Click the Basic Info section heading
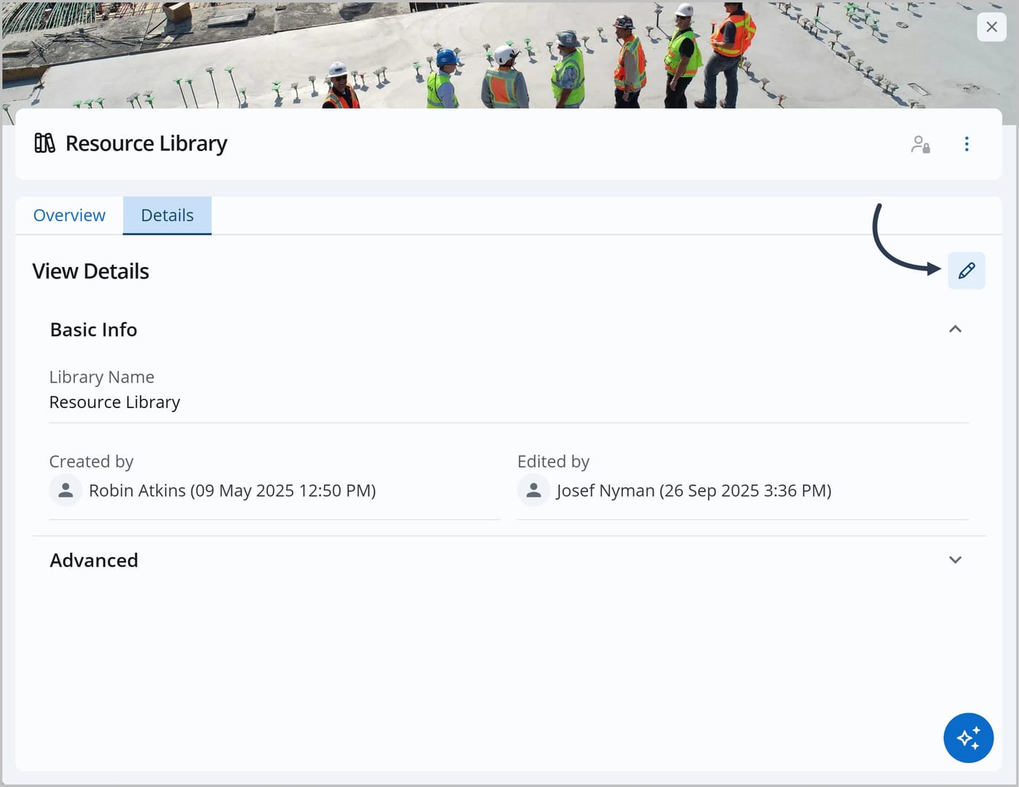 point(93,329)
